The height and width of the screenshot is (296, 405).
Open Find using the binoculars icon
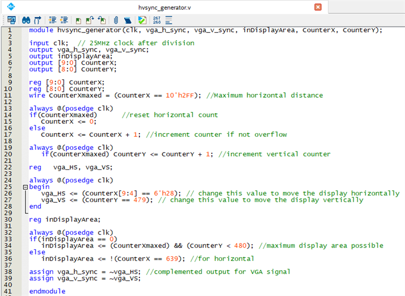click(x=26, y=20)
